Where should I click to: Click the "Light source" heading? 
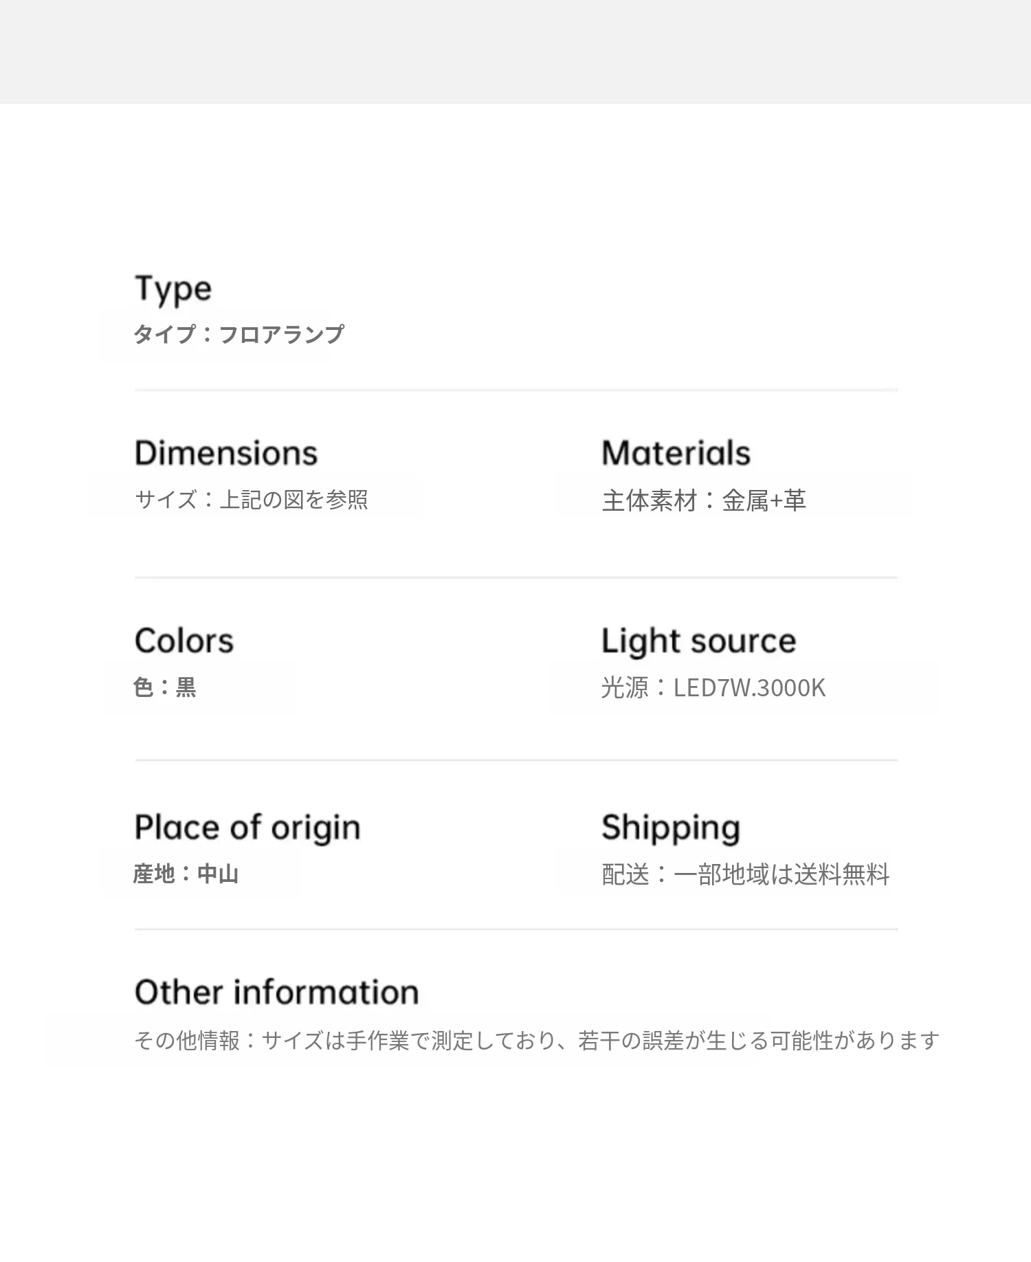click(x=698, y=641)
